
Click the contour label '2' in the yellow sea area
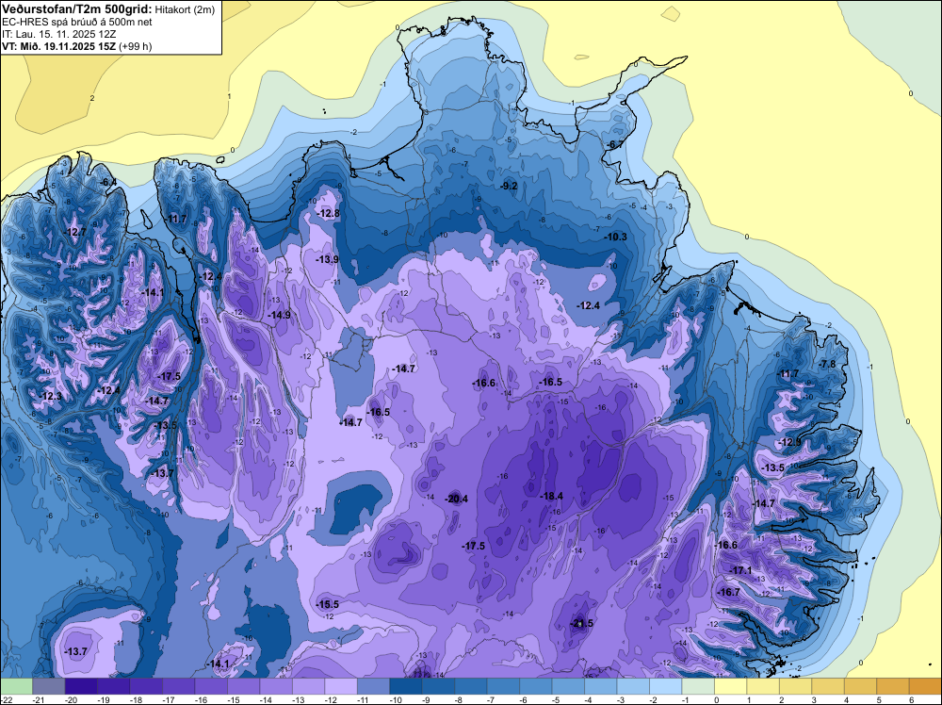92,98
